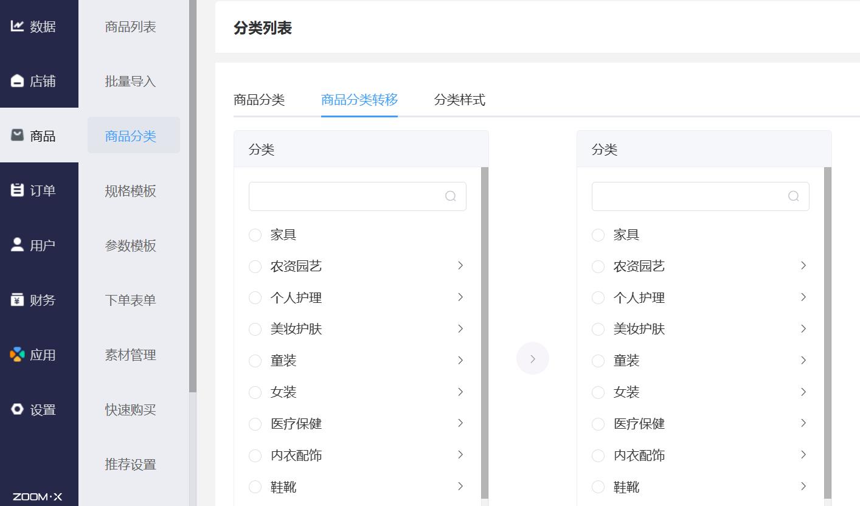Select 美妆护肤 radio in left panel
This screenshot has height=506, width=860.
(x=255, y=330)
